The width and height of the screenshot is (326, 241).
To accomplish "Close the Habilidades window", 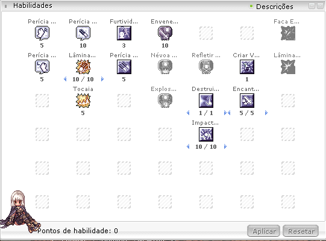I will coord(320,5).
